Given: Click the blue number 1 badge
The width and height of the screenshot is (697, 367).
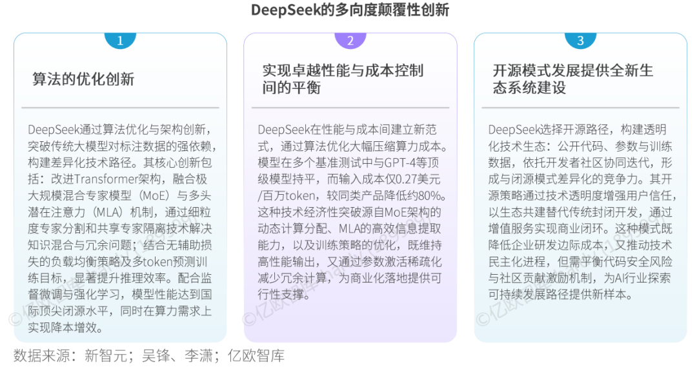Looking at the screenshot, I should coord(120,41).
